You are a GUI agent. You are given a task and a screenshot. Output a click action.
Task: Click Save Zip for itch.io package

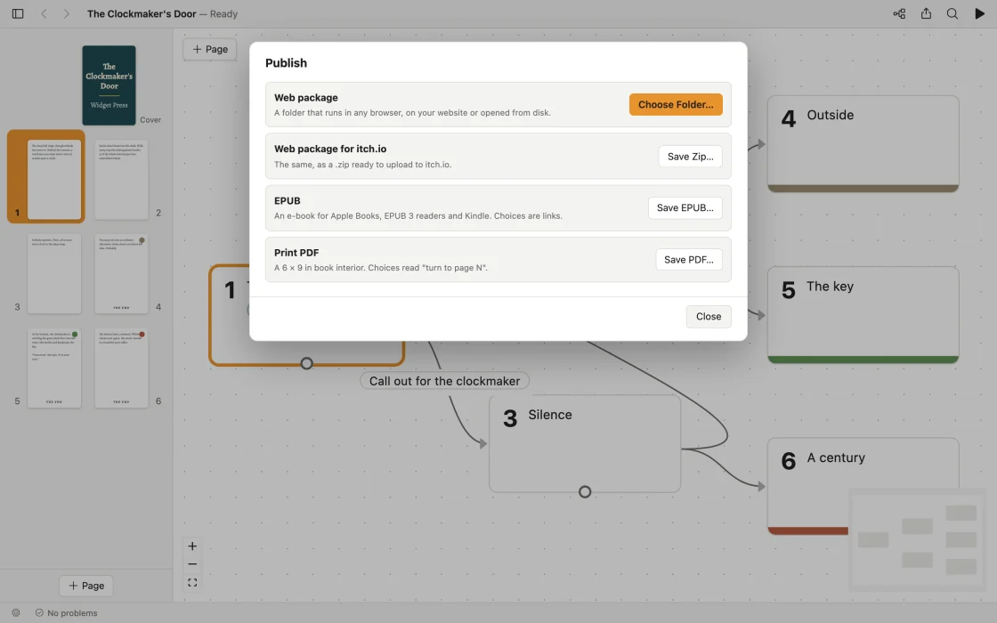coord(690,157)
